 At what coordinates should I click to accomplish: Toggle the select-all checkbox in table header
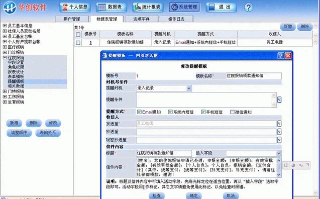tap(78, 34)
